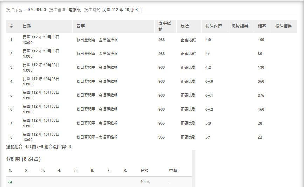This screenshot has width=304, height=187.
Task: Click odds value 350 in row 4
Action: pos(261,81)
